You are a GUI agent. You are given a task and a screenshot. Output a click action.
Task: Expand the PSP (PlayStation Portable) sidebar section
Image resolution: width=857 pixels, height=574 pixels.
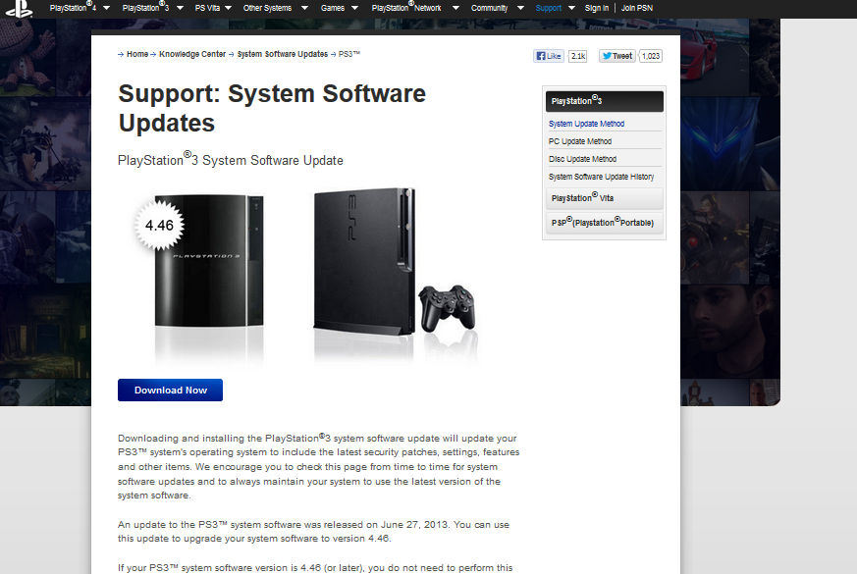[x=605, y=223]
